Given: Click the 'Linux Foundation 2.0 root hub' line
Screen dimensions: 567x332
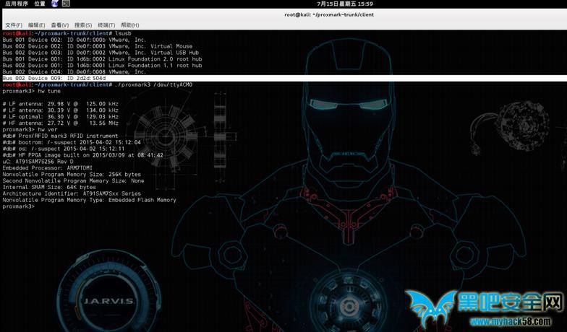Looking at the screenshot, I should point(102,59).
